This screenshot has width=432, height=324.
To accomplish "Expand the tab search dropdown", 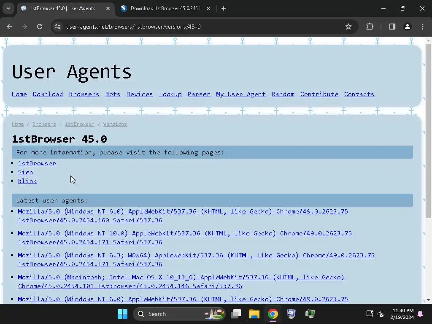I will tap(8, 8).
